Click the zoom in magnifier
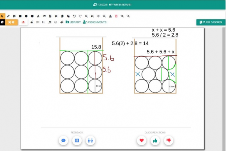Screen dimensions: 226x151 click(x=86, y=16)
